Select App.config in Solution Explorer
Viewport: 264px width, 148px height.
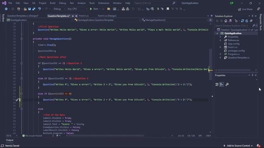233,44
